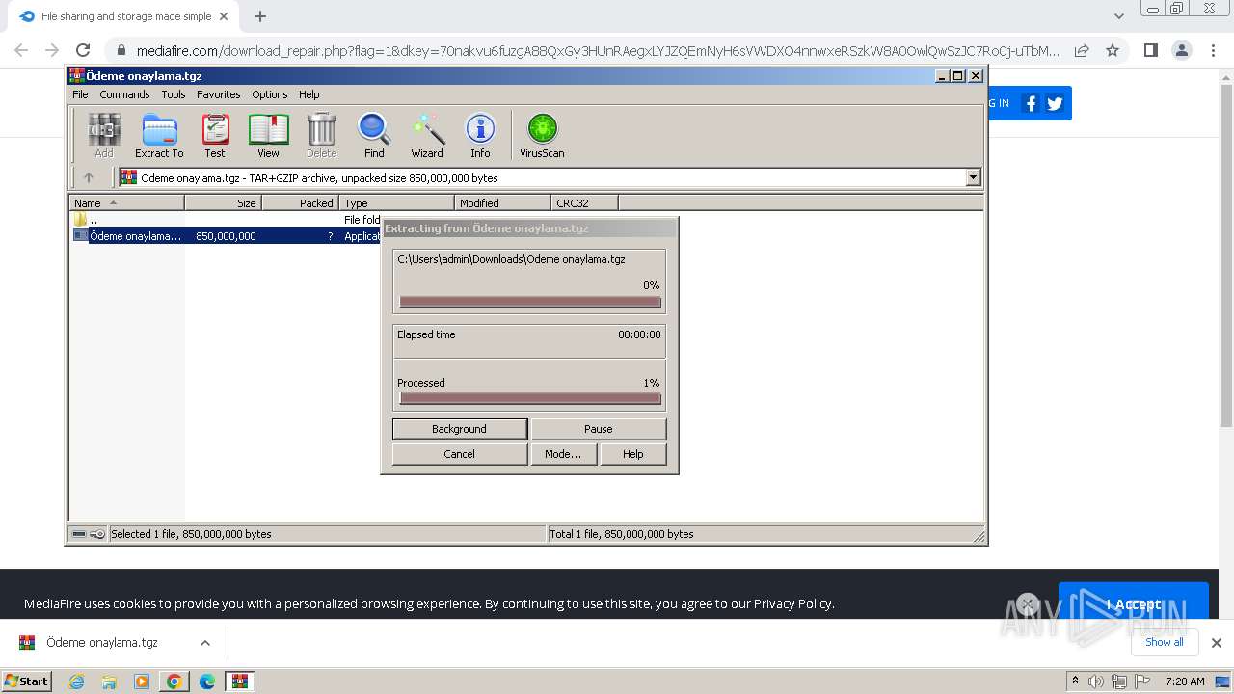Click the file extraction progress bar

pos(530,302)
